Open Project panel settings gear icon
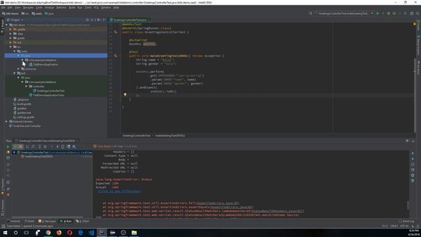This screenshot has width=421, height=237. [98, 20]
